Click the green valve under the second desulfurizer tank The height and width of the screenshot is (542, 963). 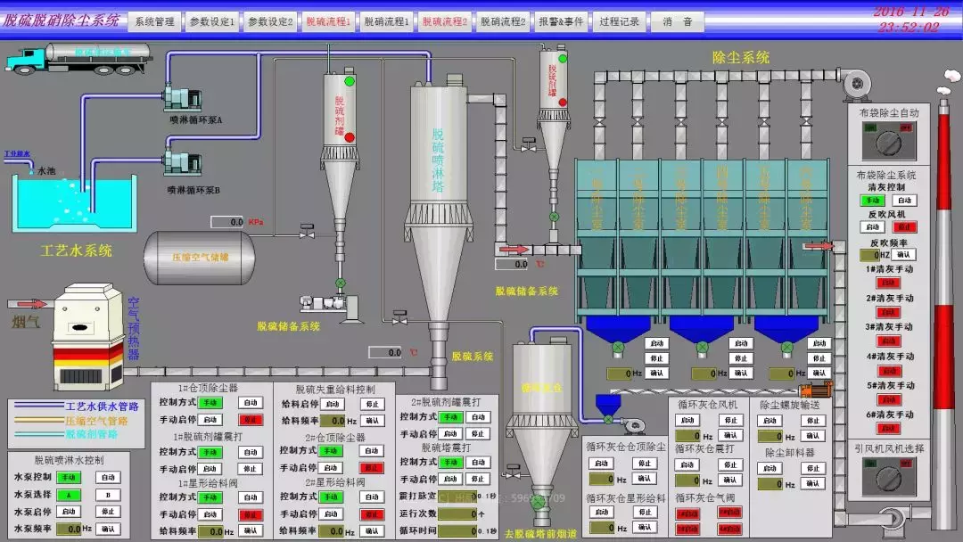tap(554, 217)
